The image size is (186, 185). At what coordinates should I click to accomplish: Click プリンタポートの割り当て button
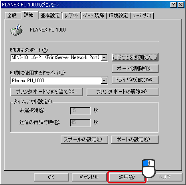47,92
